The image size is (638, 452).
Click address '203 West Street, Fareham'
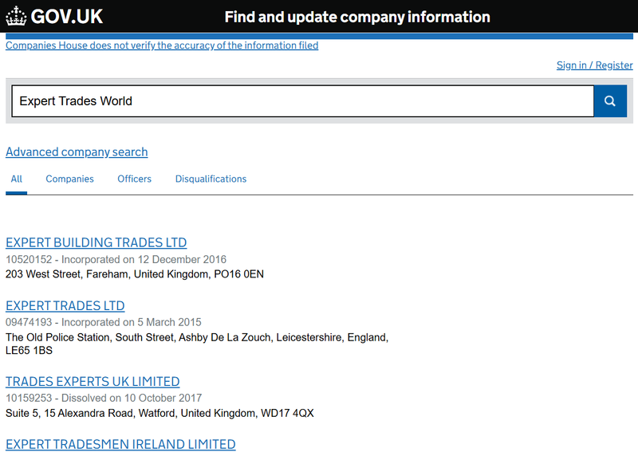67,274
